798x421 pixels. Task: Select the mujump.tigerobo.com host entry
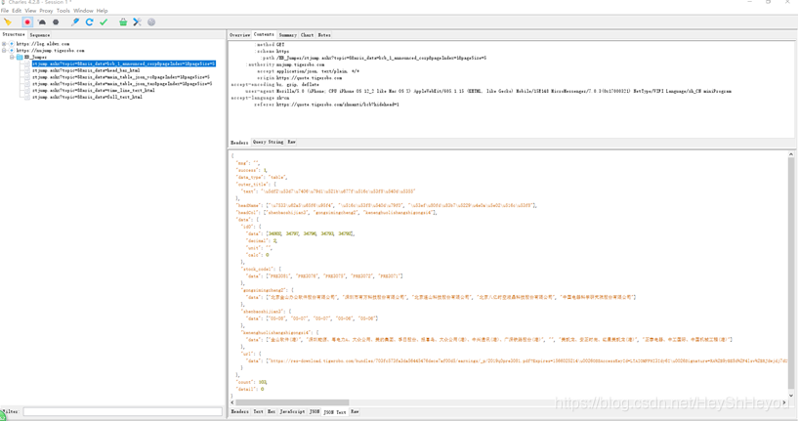[x=51, y=51]
